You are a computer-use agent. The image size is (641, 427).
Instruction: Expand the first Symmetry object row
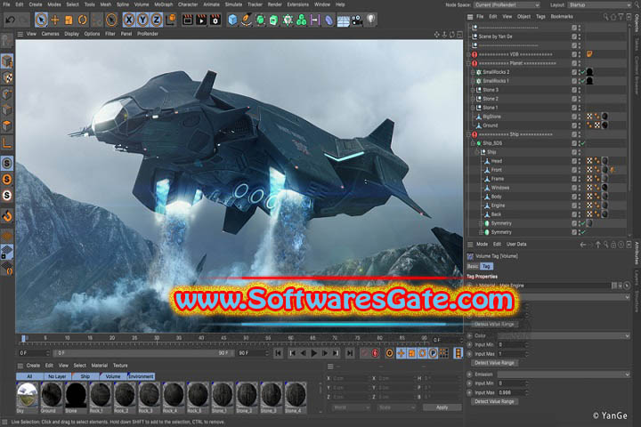[481, 223]
